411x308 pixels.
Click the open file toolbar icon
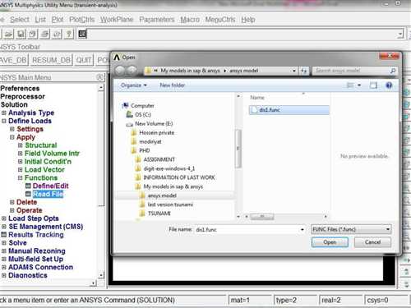(x=8, y=34)
